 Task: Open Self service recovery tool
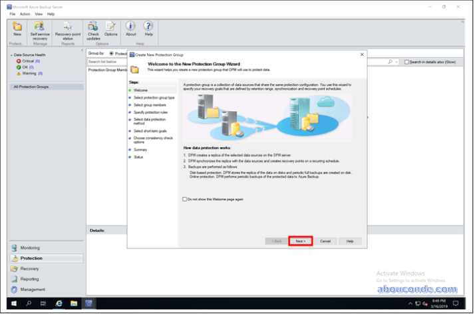coord(40,28)
